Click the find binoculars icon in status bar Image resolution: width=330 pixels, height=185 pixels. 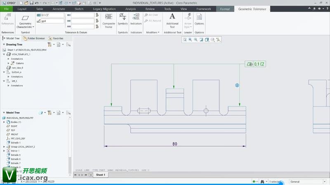pyautogui.click(x=262, y=182)
